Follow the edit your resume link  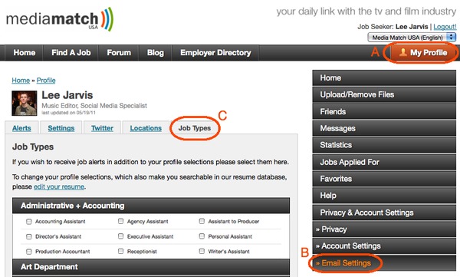59,186
